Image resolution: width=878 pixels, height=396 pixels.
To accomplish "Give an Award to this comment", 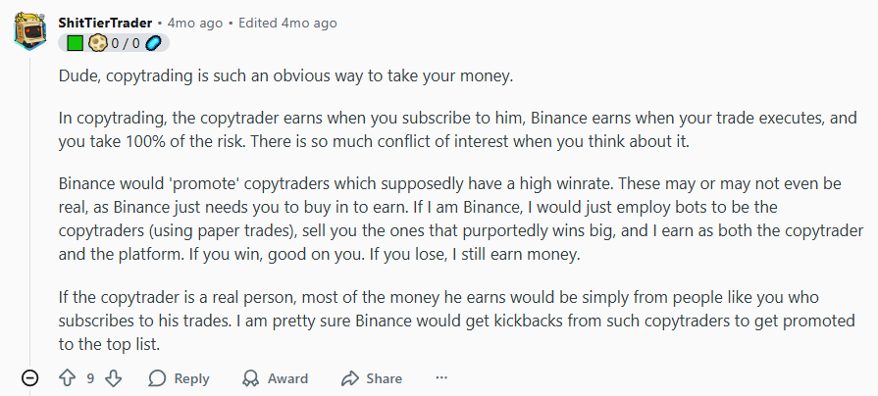I will click(275, 378).
